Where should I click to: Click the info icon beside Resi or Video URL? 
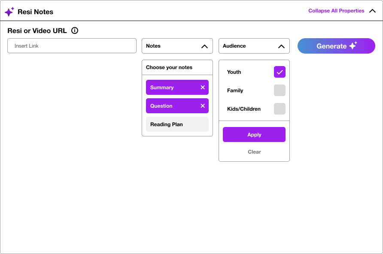[75, 30]
